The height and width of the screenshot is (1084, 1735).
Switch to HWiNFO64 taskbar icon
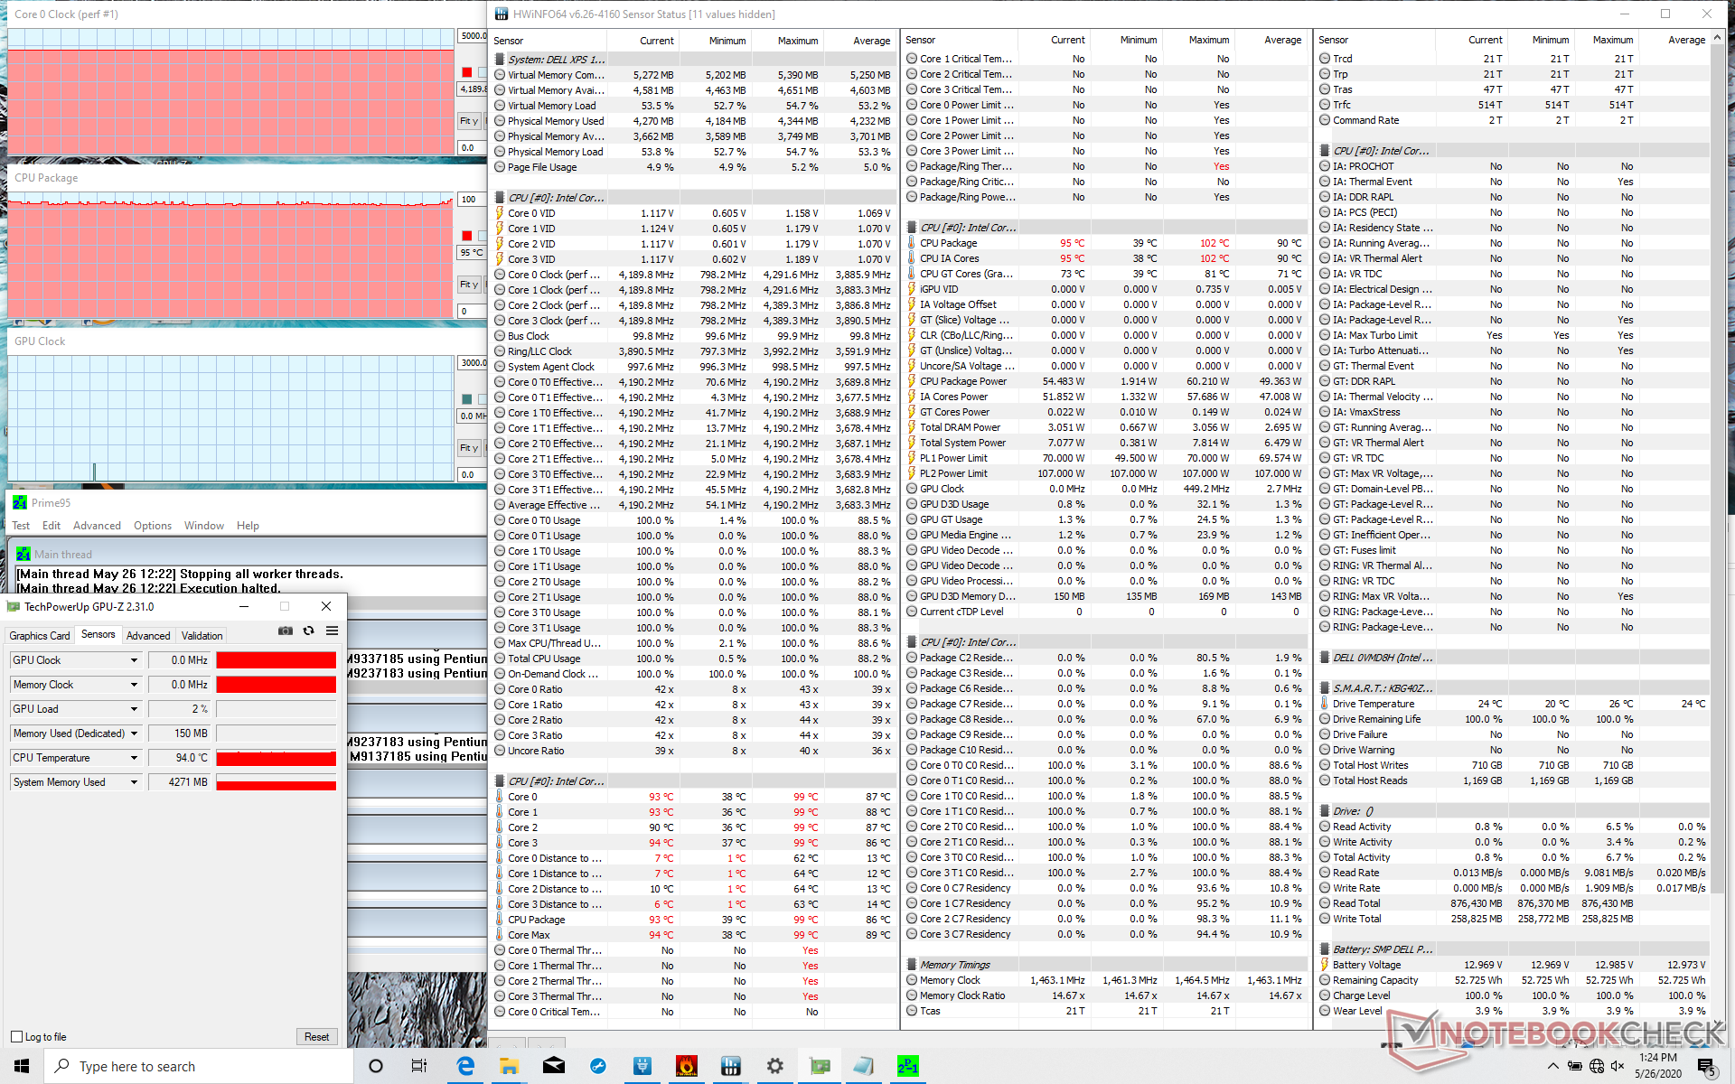click(731, 1066)
